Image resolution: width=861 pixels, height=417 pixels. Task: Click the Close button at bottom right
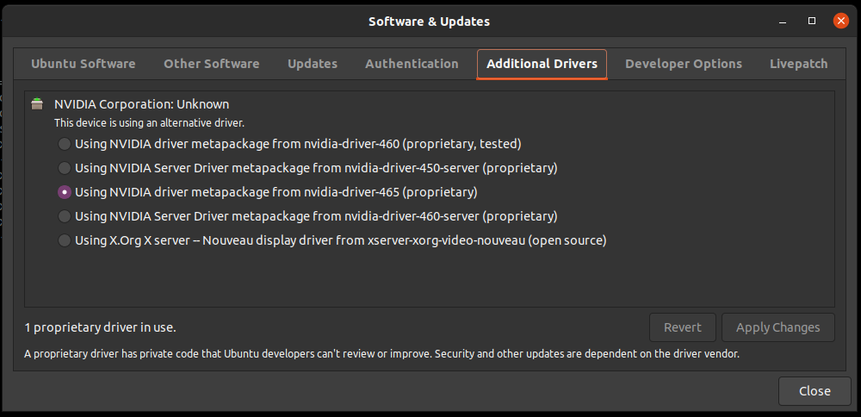(x=814, y=391)
